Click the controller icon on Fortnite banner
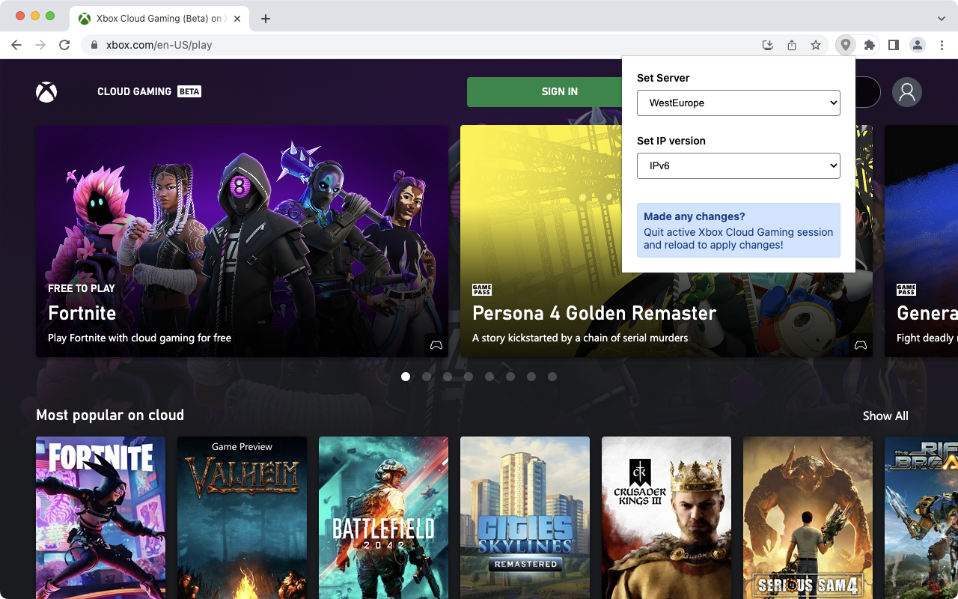This screenshot has width=958, height=599. (436, 345)
